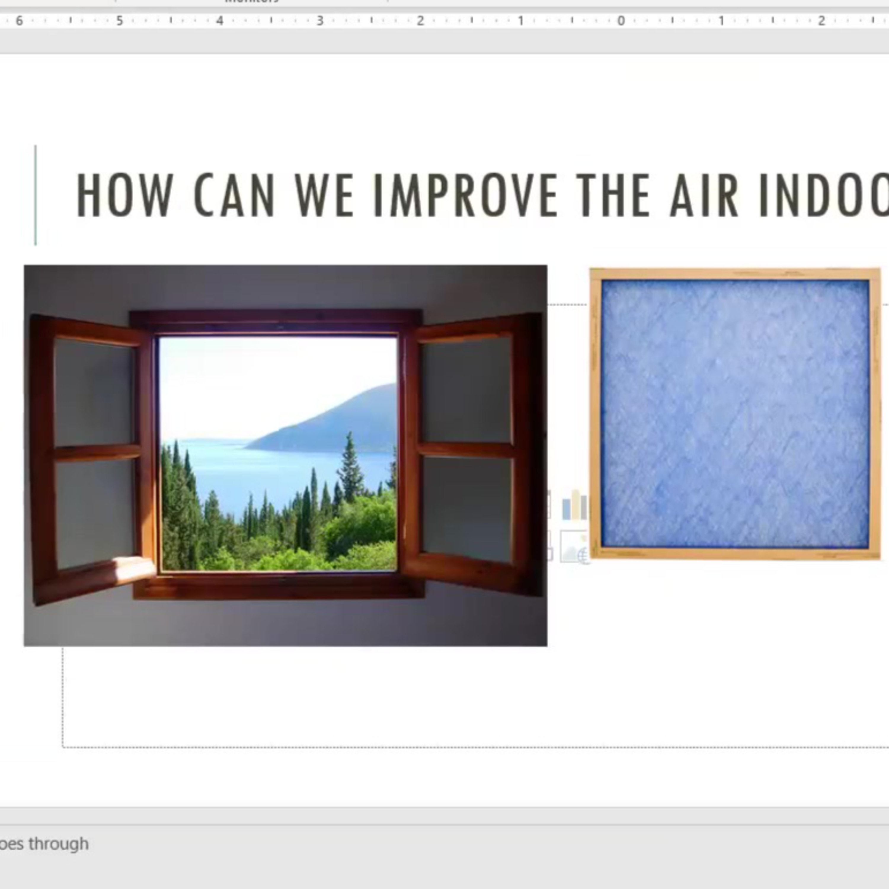Select the blue air filter picture
889x889 pixels.
[x=735, y=413]
